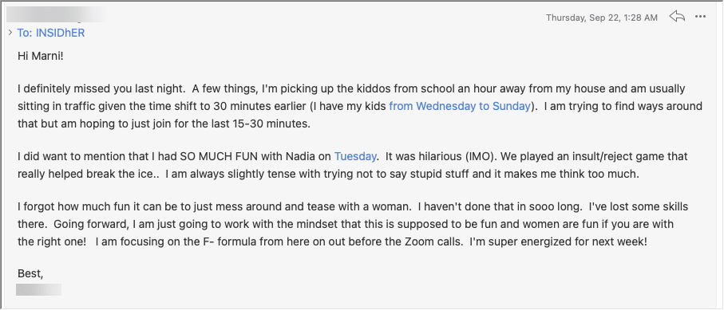Screen dimensions: 724x310
Task: Click the Thursday, Sep 22 timestamp
Action: [x=602, y=18]
